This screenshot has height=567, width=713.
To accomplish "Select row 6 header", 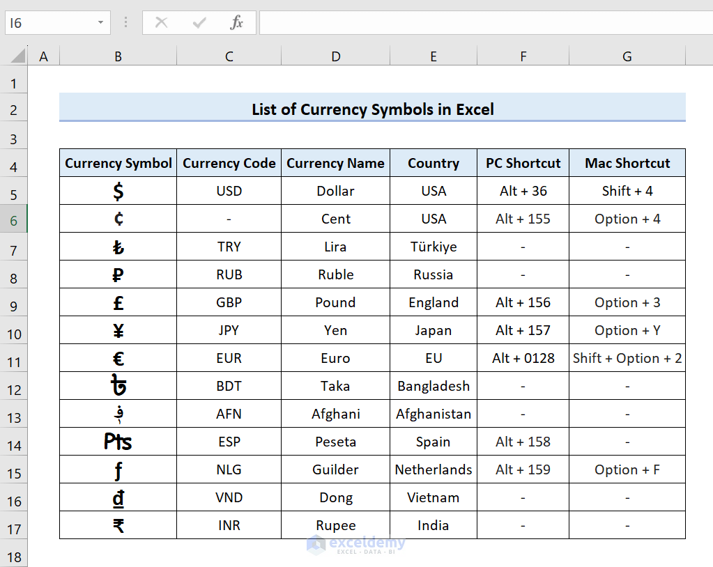I will (14, 221).
